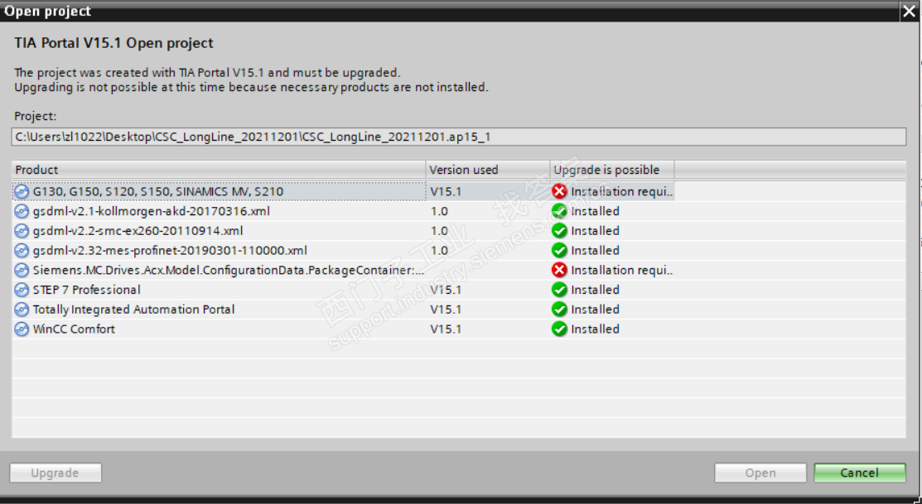Click the Upgrade button
Viewport: 922px width, 504px height.
[x=56, y=473]
